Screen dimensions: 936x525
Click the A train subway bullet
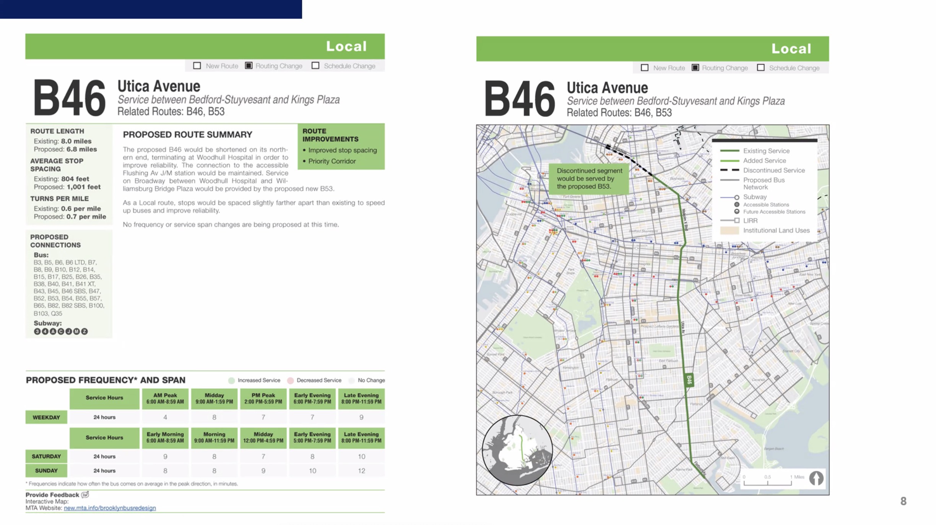pos(53,331)
